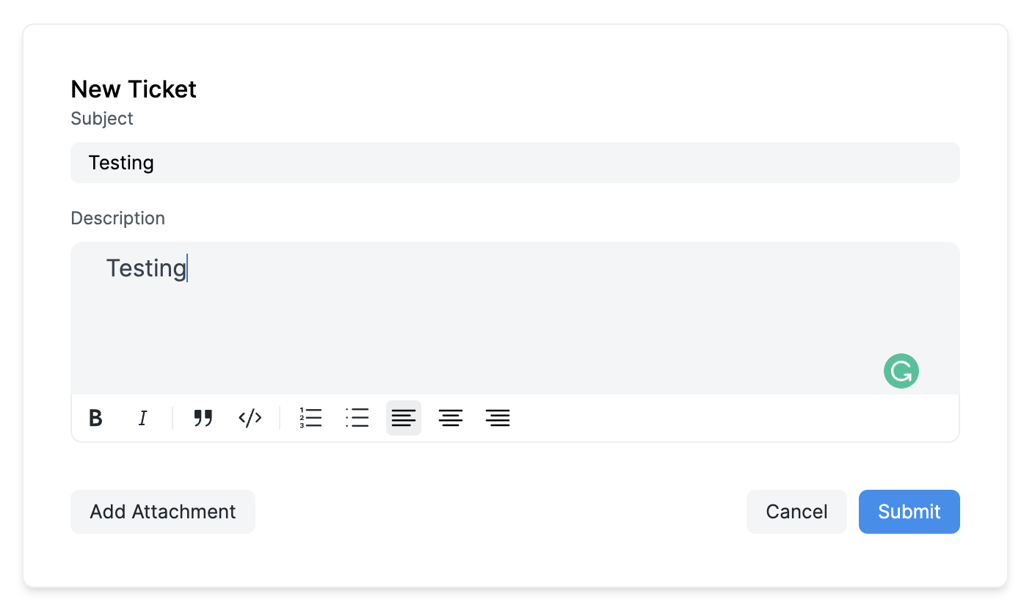This screenshot has height=610, width=1035.
Task: Select right text alignment
Action: [x=497, y=418]
